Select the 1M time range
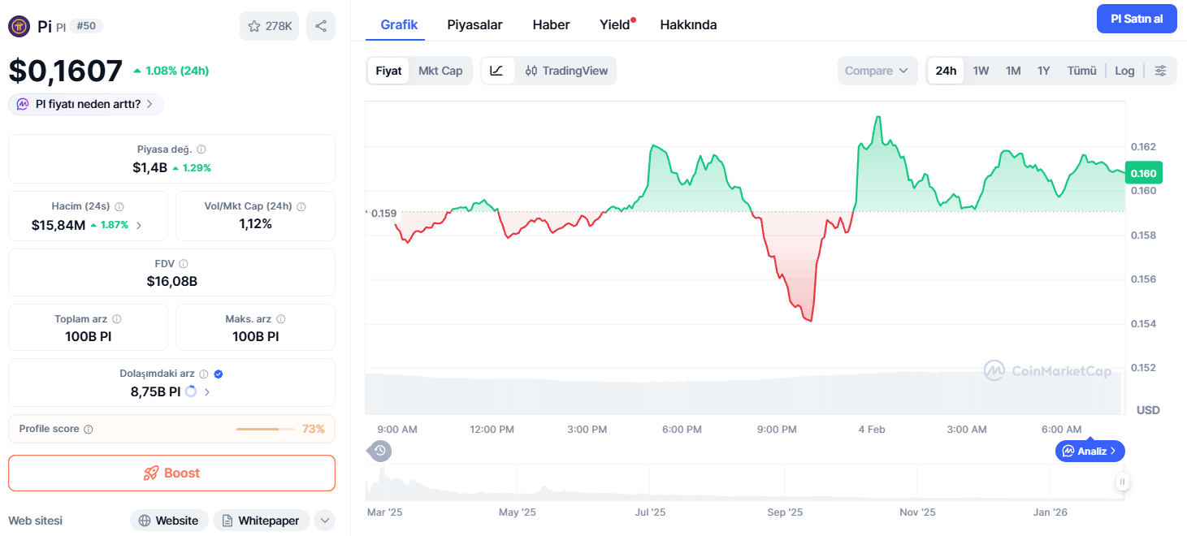This screenshot has width=1187, height=536. 1013,71
